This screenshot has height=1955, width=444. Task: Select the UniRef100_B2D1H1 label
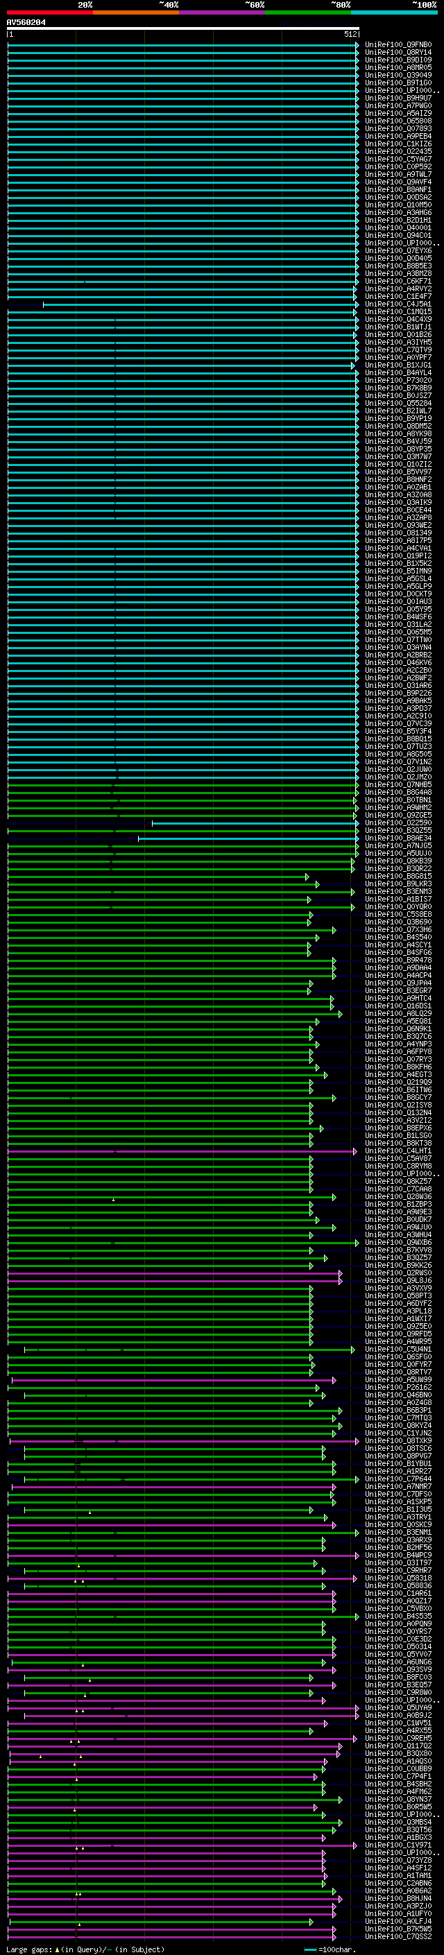pos(398,220)
